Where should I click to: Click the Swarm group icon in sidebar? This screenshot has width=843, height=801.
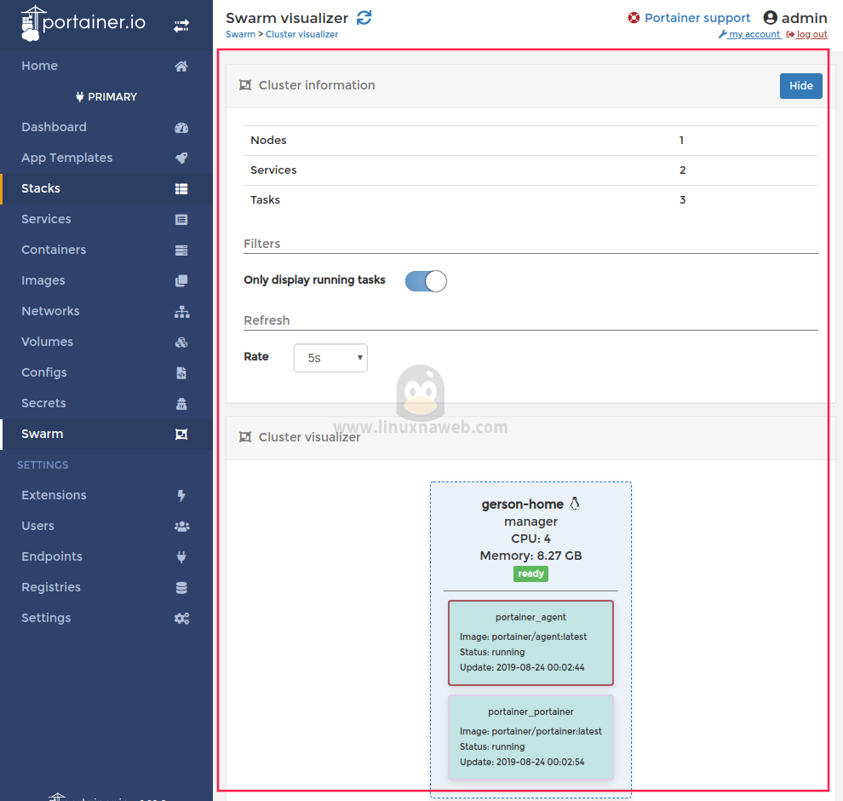click(181, 434)
